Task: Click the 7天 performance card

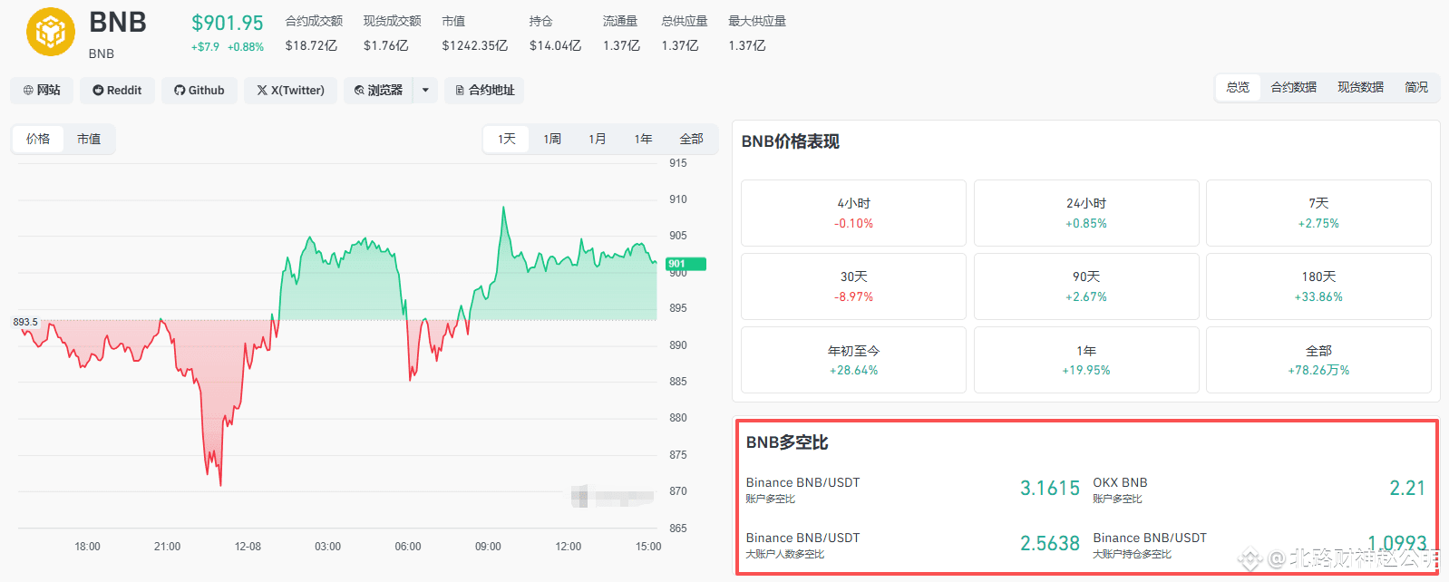Action: pos(1318,213)
